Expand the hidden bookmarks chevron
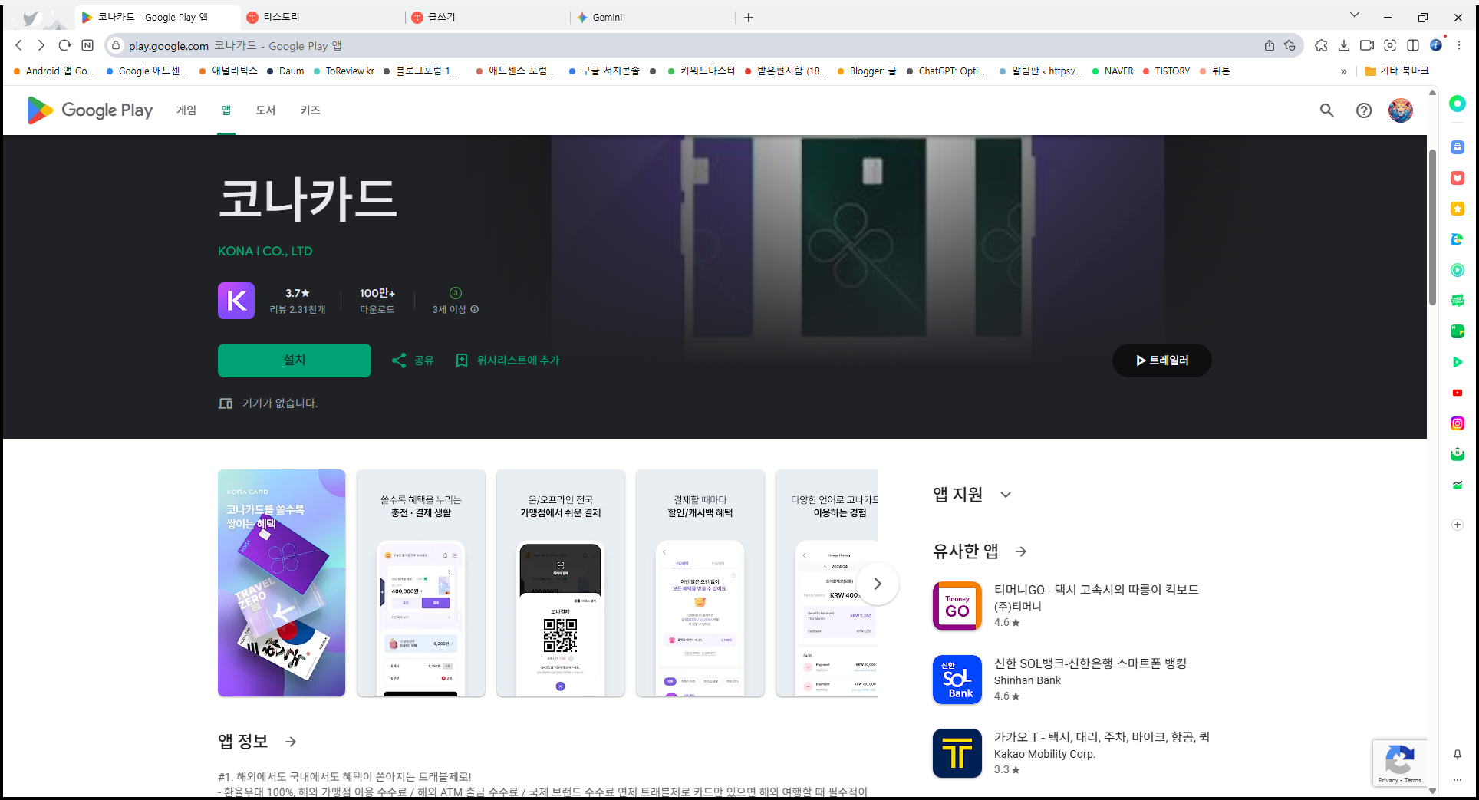Screen dimensions: 1479x800 1343,71
